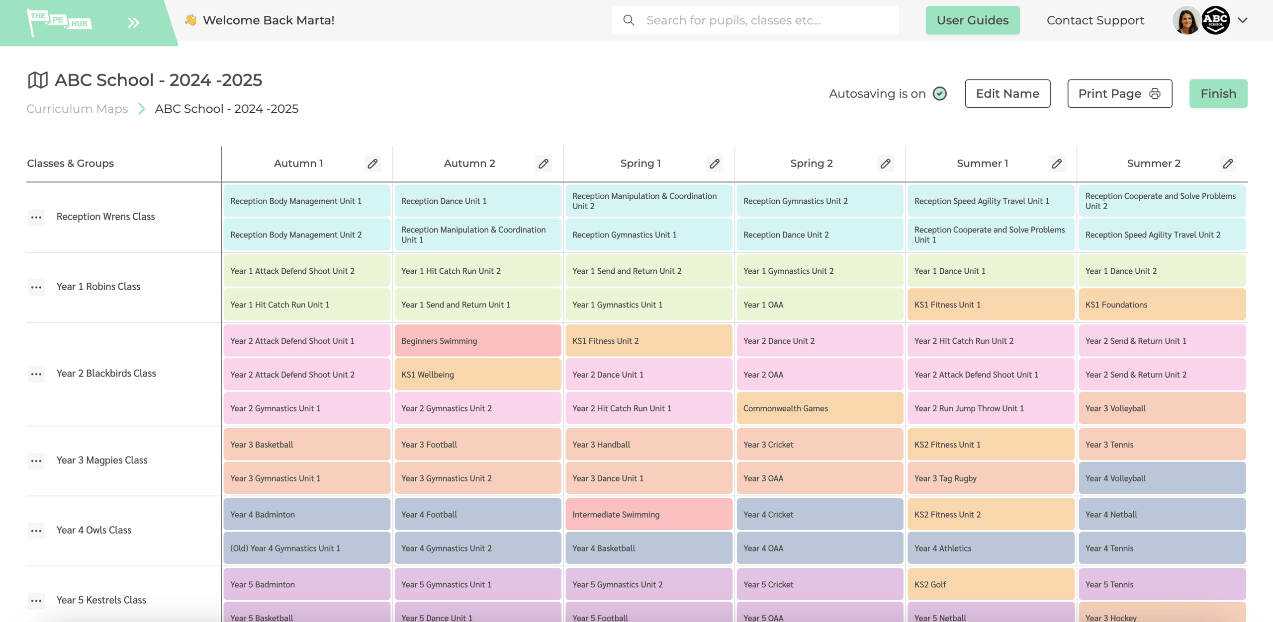Open the ellipsis menu for Year 3 Magpies Class

pyautogui.click(x=36, y=461)
